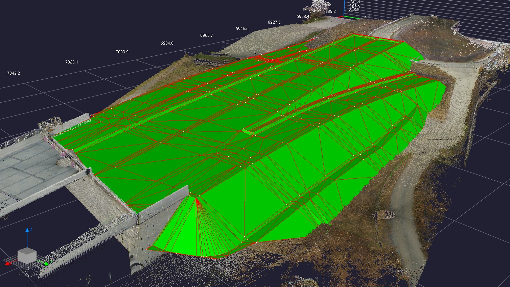
Task: Click the 6984.8 grid coordinate label
Action: pos(167,43)
